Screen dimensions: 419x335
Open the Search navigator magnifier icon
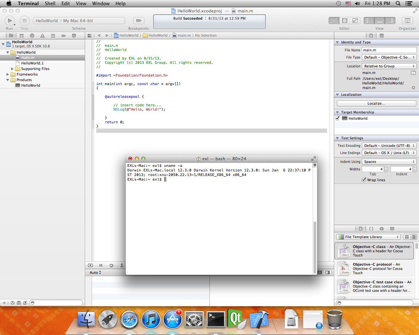(32, 36)
